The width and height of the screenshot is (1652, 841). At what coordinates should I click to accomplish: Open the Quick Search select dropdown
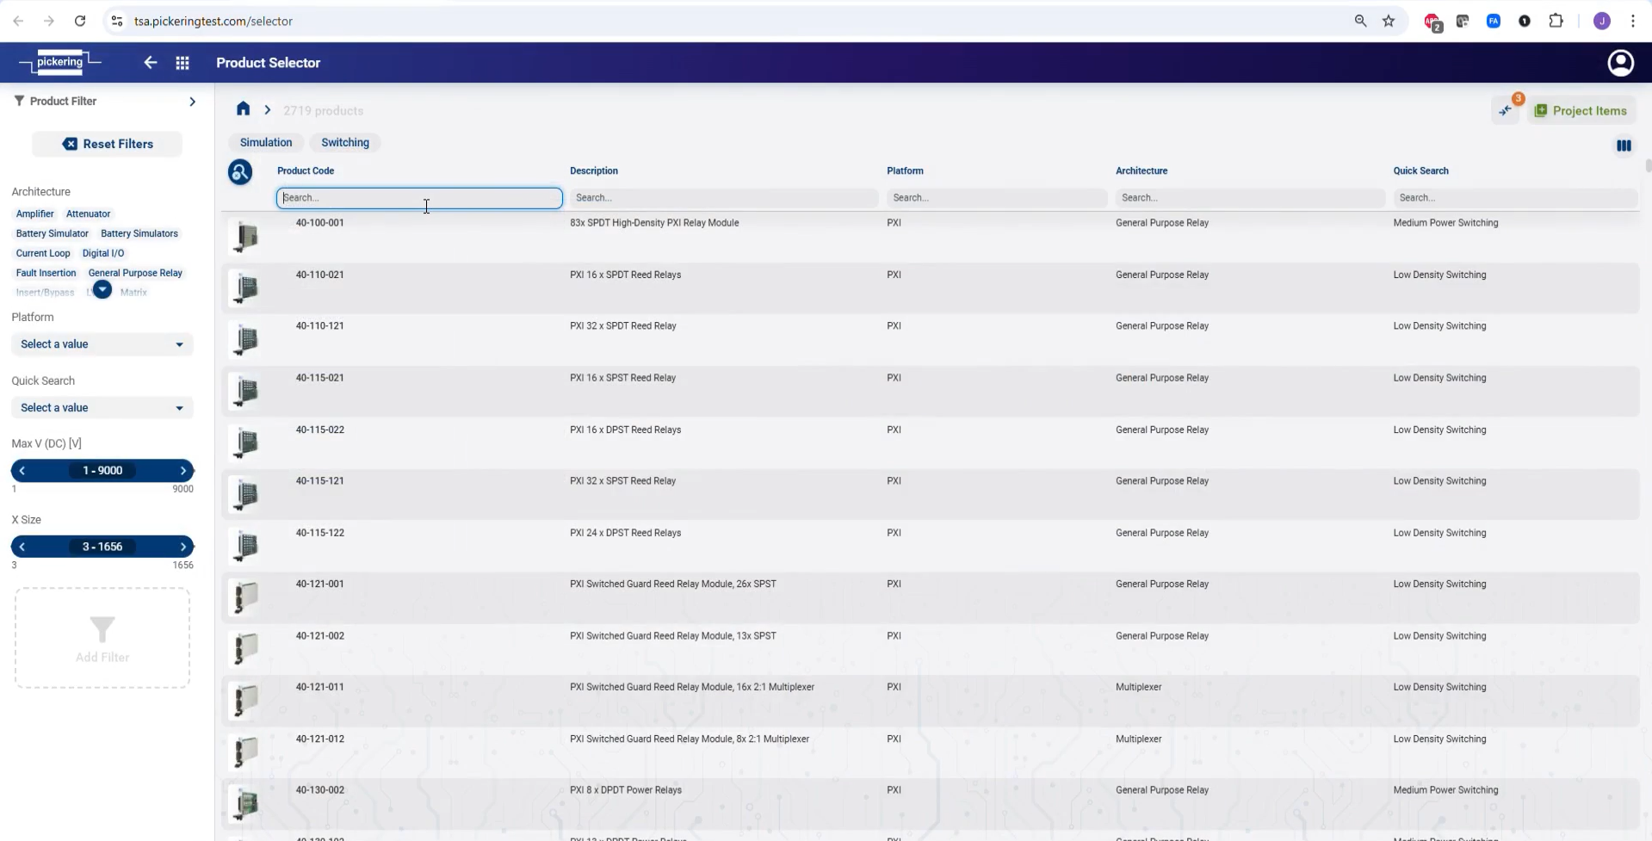(x=102, y=408)
